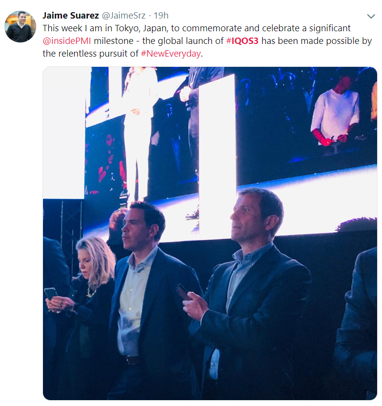Open the tweet options chevron menu

coord(371,16)
